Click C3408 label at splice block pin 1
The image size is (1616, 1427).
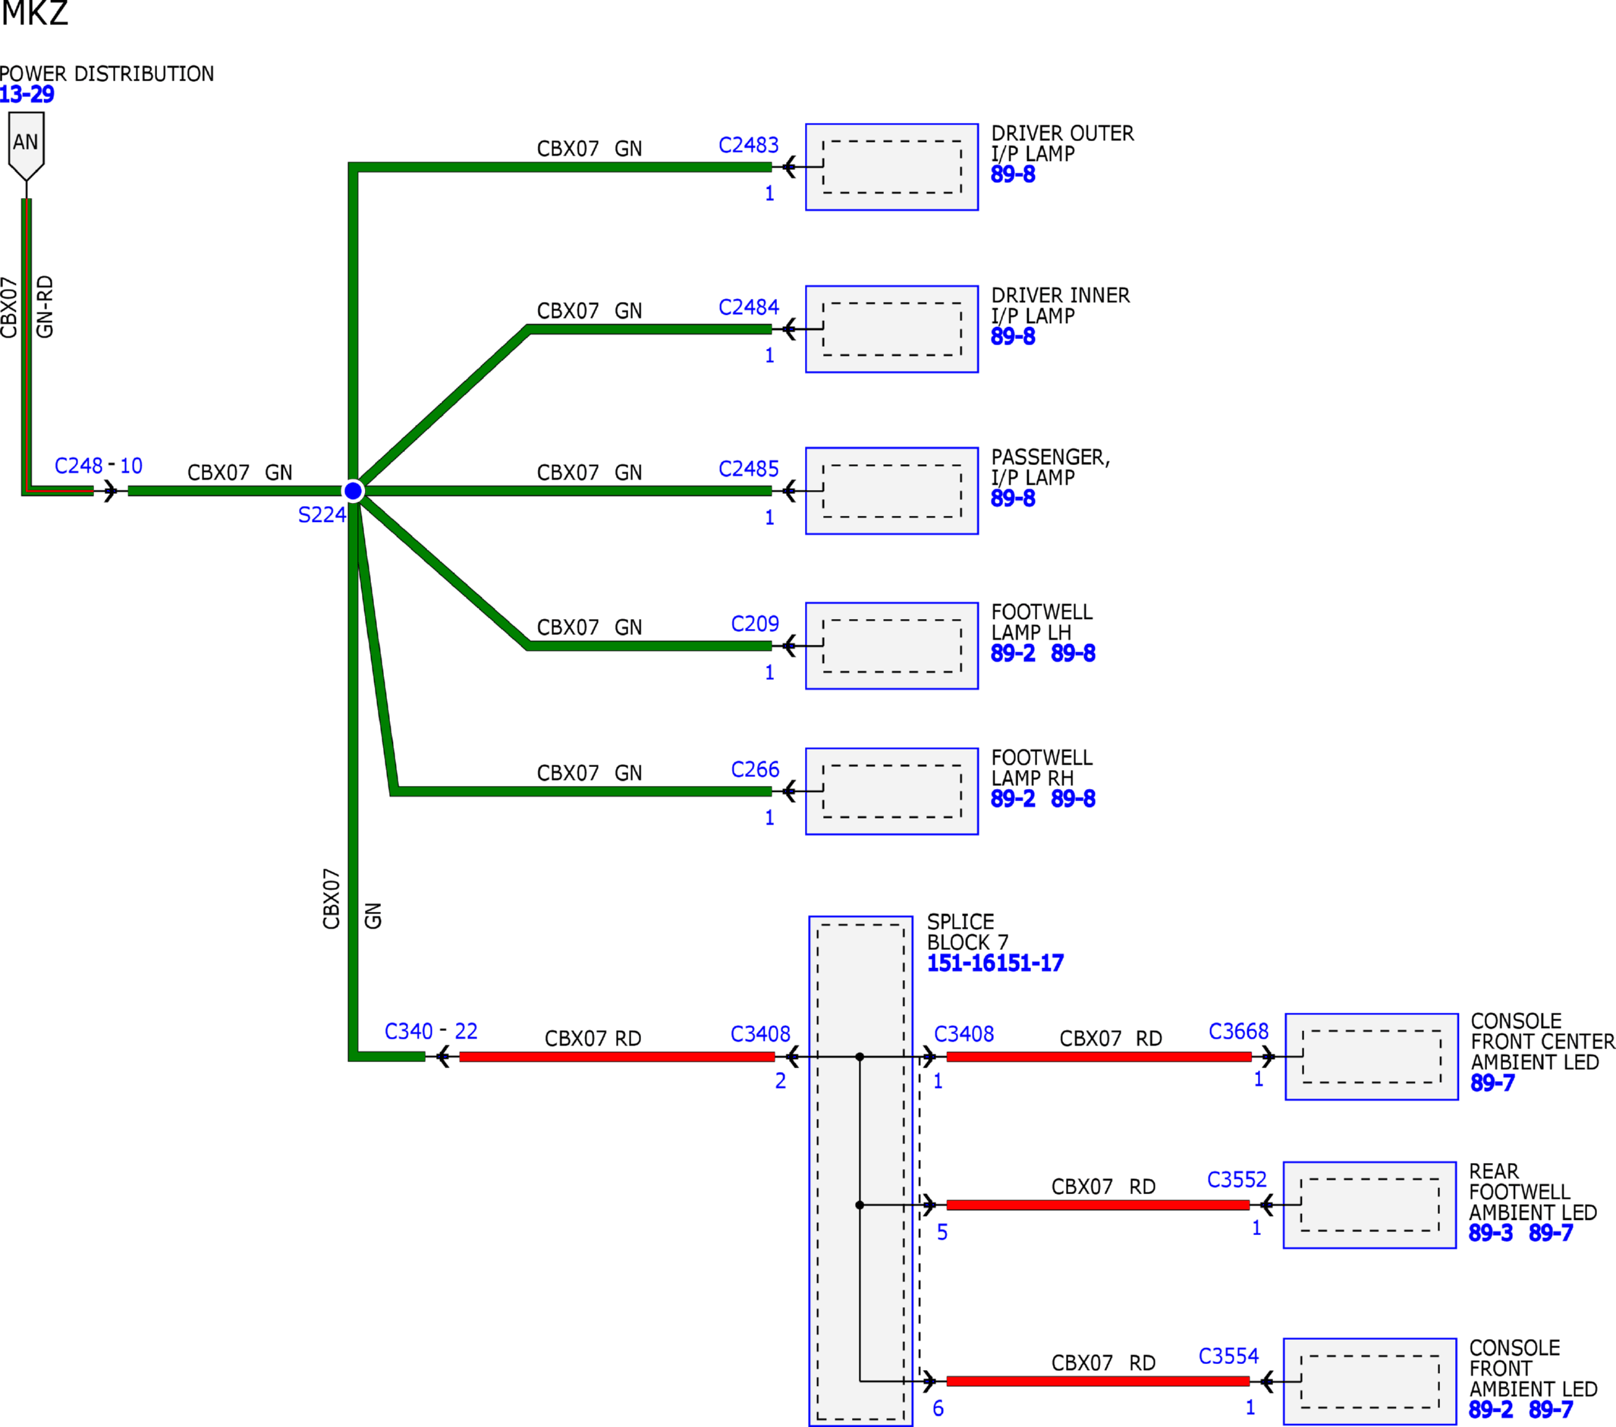pyautogui.click(x=964, y=1033)
